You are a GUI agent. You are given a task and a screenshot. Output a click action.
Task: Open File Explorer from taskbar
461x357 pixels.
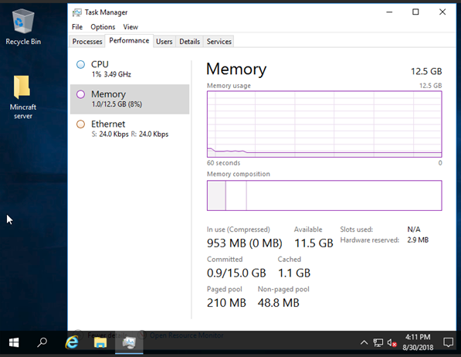point(100,342)
